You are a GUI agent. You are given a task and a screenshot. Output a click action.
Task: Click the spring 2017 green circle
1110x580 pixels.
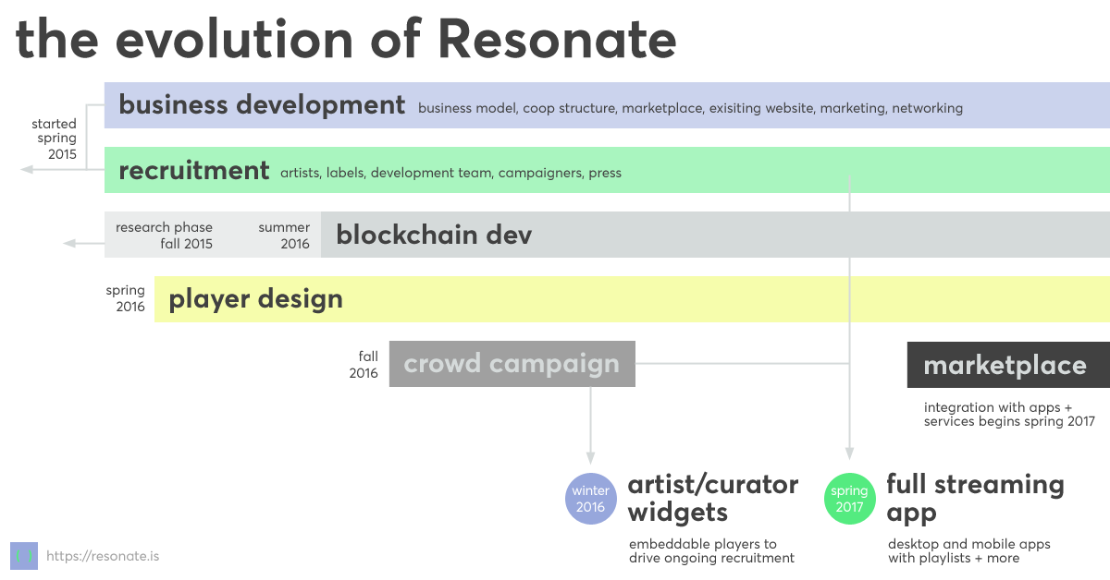849,499
